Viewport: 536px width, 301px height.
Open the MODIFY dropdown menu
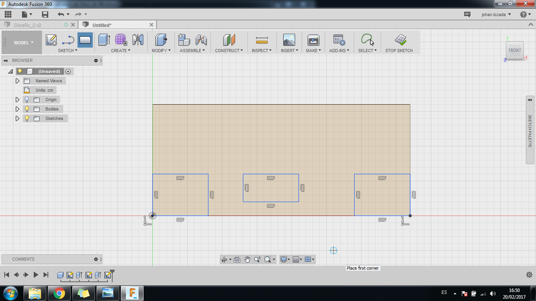click(161, 51)
